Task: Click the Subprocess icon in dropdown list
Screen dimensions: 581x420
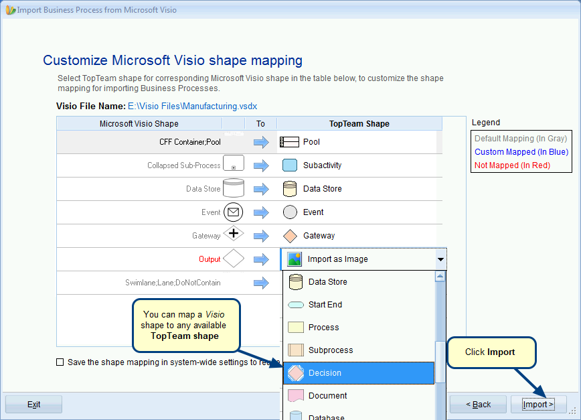Action: pos(296,350)
